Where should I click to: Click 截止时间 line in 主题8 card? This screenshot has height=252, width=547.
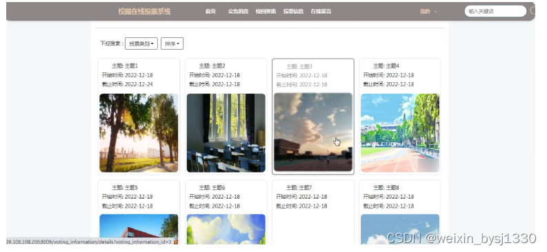[x=388, y=206]
